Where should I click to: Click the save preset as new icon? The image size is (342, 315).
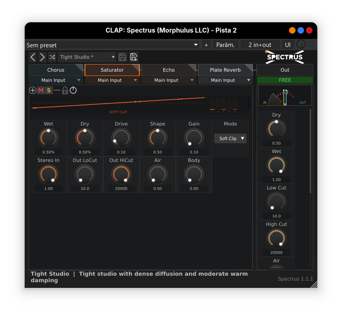pyautogui.click(x=133, y=57)
